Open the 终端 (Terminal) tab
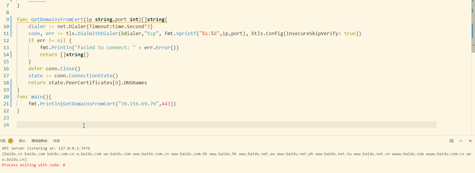This screenshot has width=475, height=173. (57, 141)
